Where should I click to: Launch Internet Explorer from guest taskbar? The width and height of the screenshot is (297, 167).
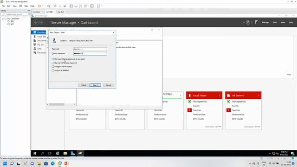tap(58, 154)
